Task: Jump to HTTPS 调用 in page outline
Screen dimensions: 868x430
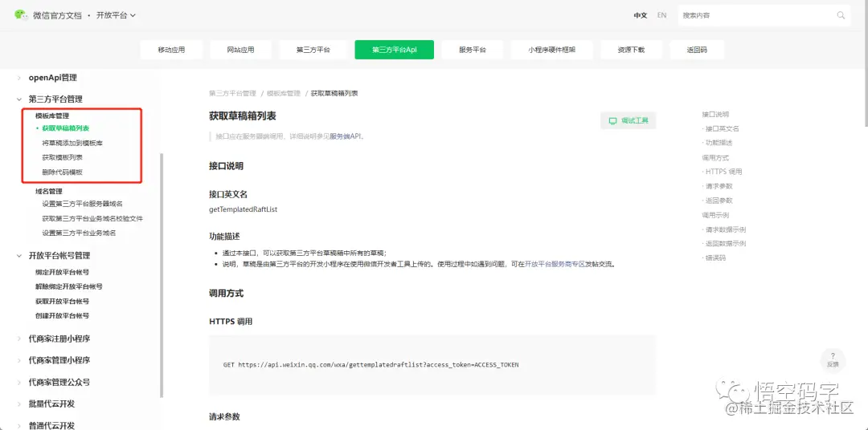Action: click(x=724, y=172)
